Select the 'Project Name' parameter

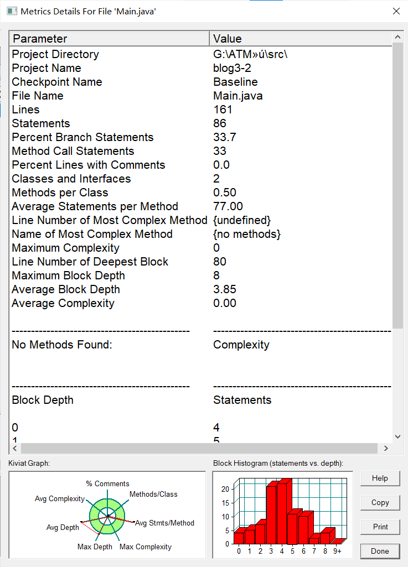click(x=47, y=68)
